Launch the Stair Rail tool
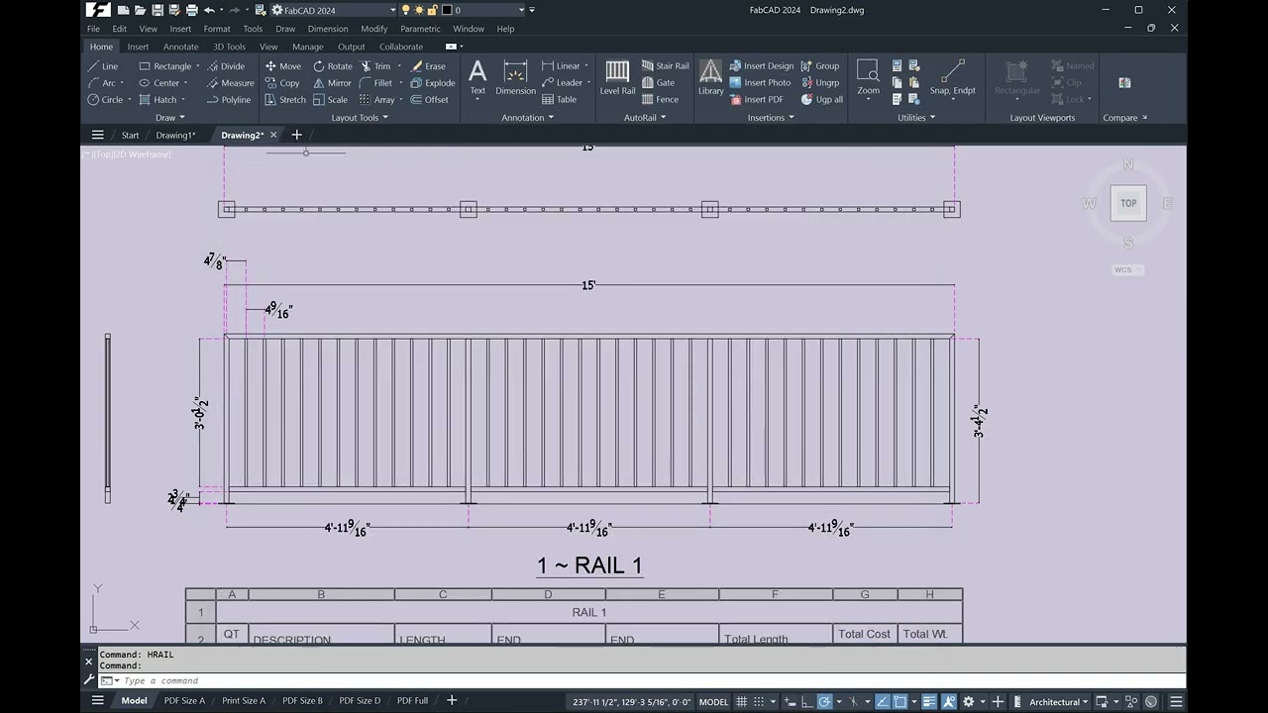 tap(665, 66)
